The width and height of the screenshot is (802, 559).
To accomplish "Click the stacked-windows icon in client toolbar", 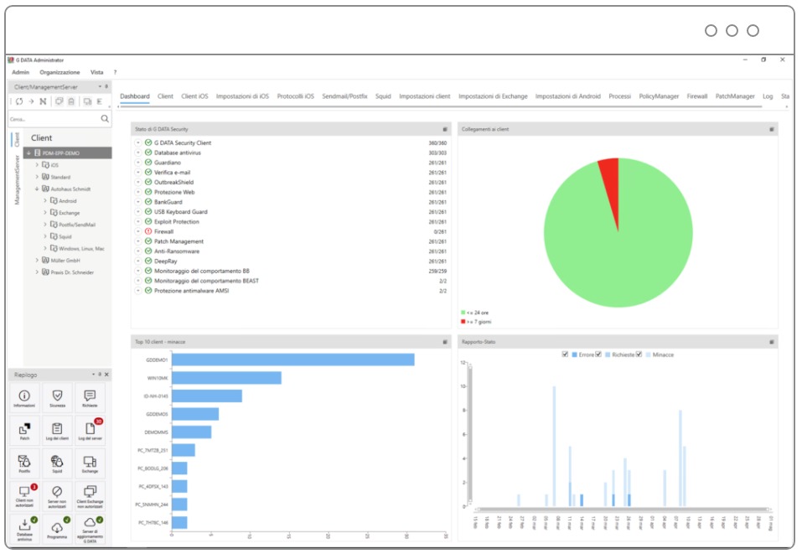I will [60, 101].
